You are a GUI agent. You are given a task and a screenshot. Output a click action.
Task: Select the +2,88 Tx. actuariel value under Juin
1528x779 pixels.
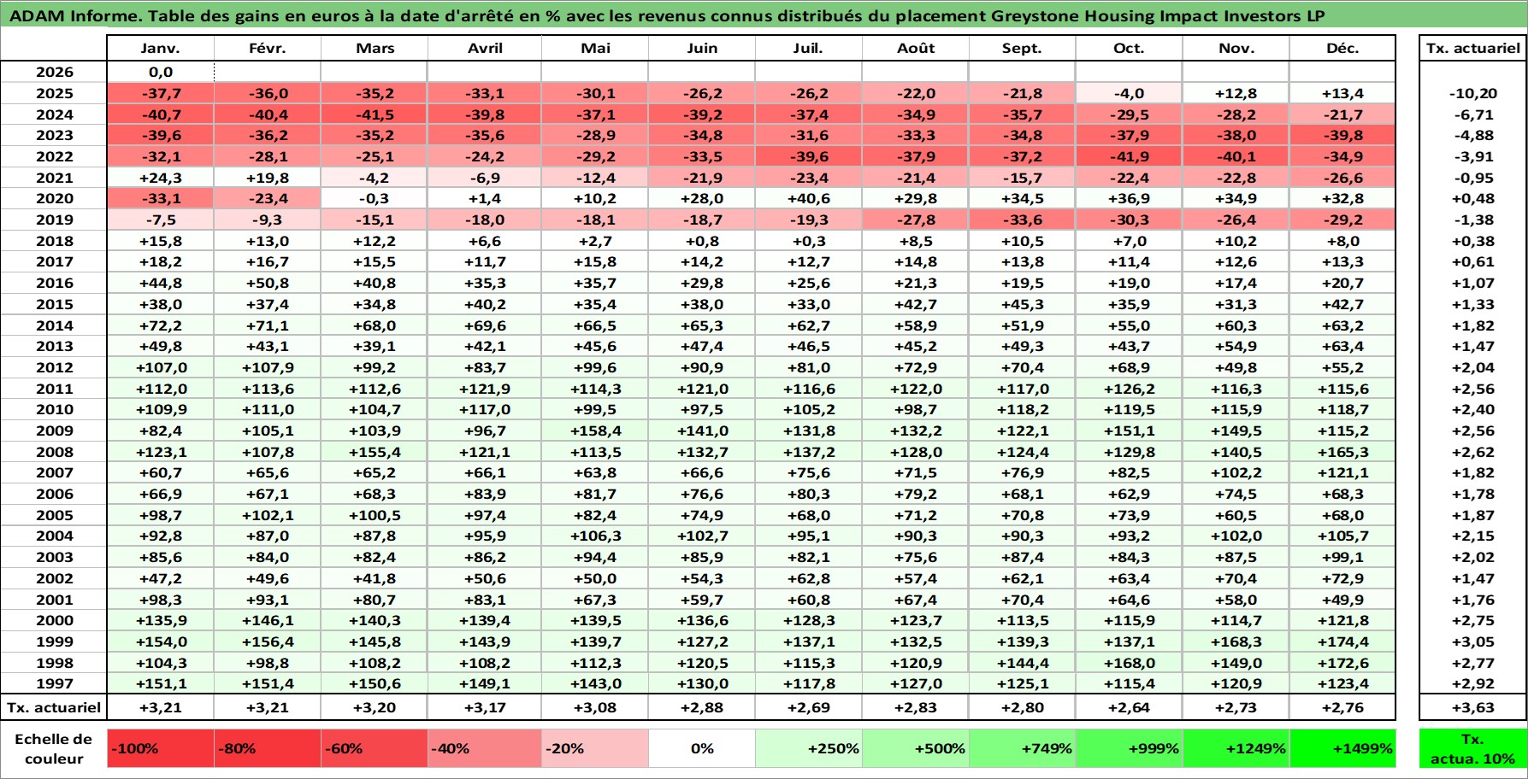(x=702, y=707)
